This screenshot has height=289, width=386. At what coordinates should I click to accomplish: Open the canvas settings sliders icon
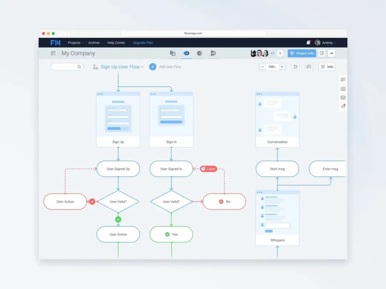click(295, 67)
